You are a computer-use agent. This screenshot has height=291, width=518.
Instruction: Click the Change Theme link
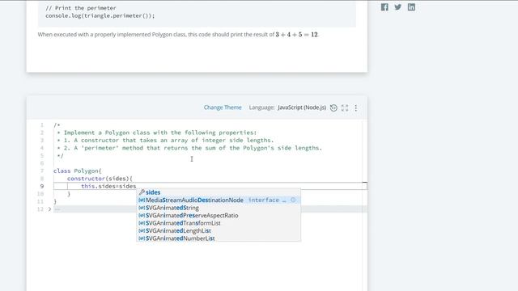coord(223,108)
